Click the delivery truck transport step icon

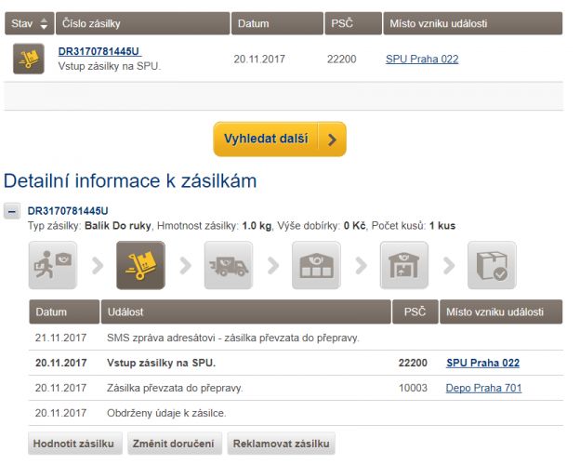(229, 265)
